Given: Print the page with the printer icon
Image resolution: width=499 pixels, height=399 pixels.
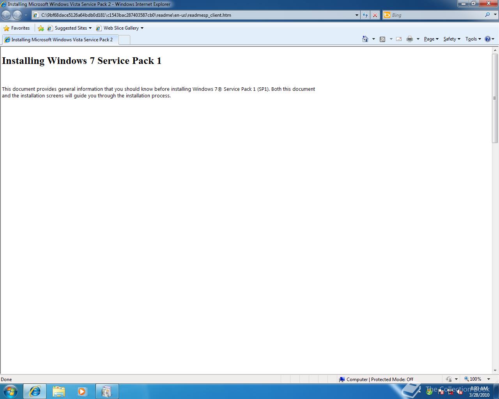Looking at the screenshot, I should pos(410,39).
